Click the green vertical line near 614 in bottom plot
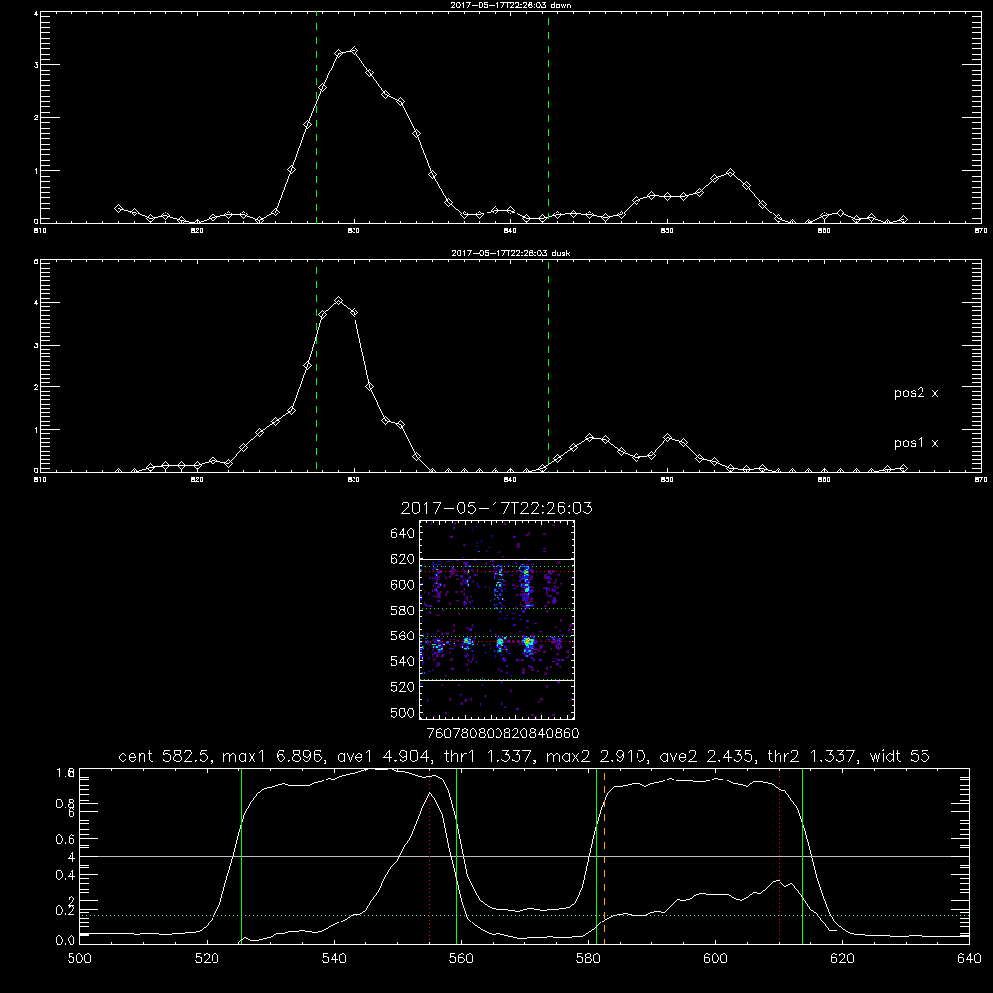This screenshot has width=993, height=993. (802, 857)
